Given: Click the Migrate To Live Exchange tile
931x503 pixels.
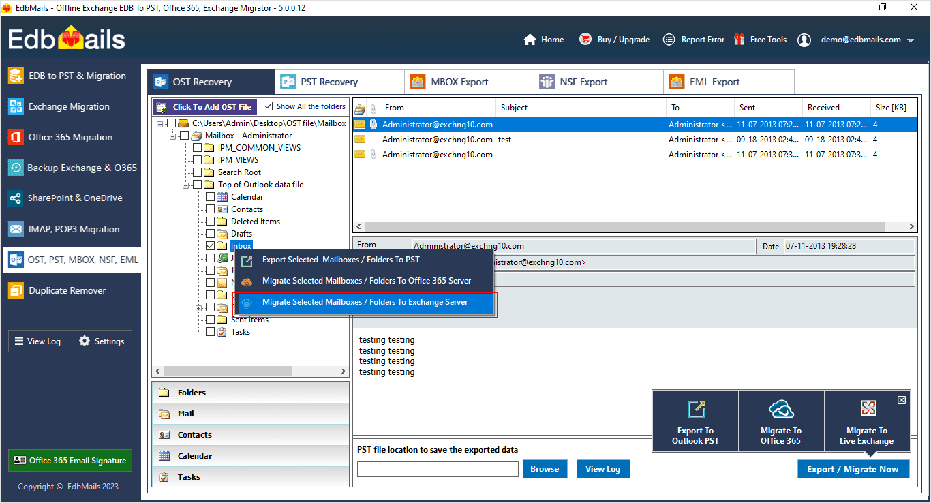Looking at the screenshot, I should [x=867, y=421].
